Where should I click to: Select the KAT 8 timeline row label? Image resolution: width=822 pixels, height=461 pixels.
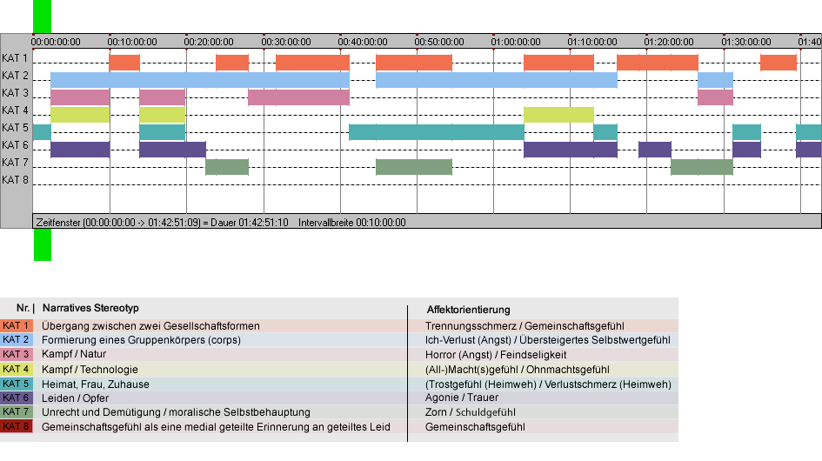click(x=15, y=180)
